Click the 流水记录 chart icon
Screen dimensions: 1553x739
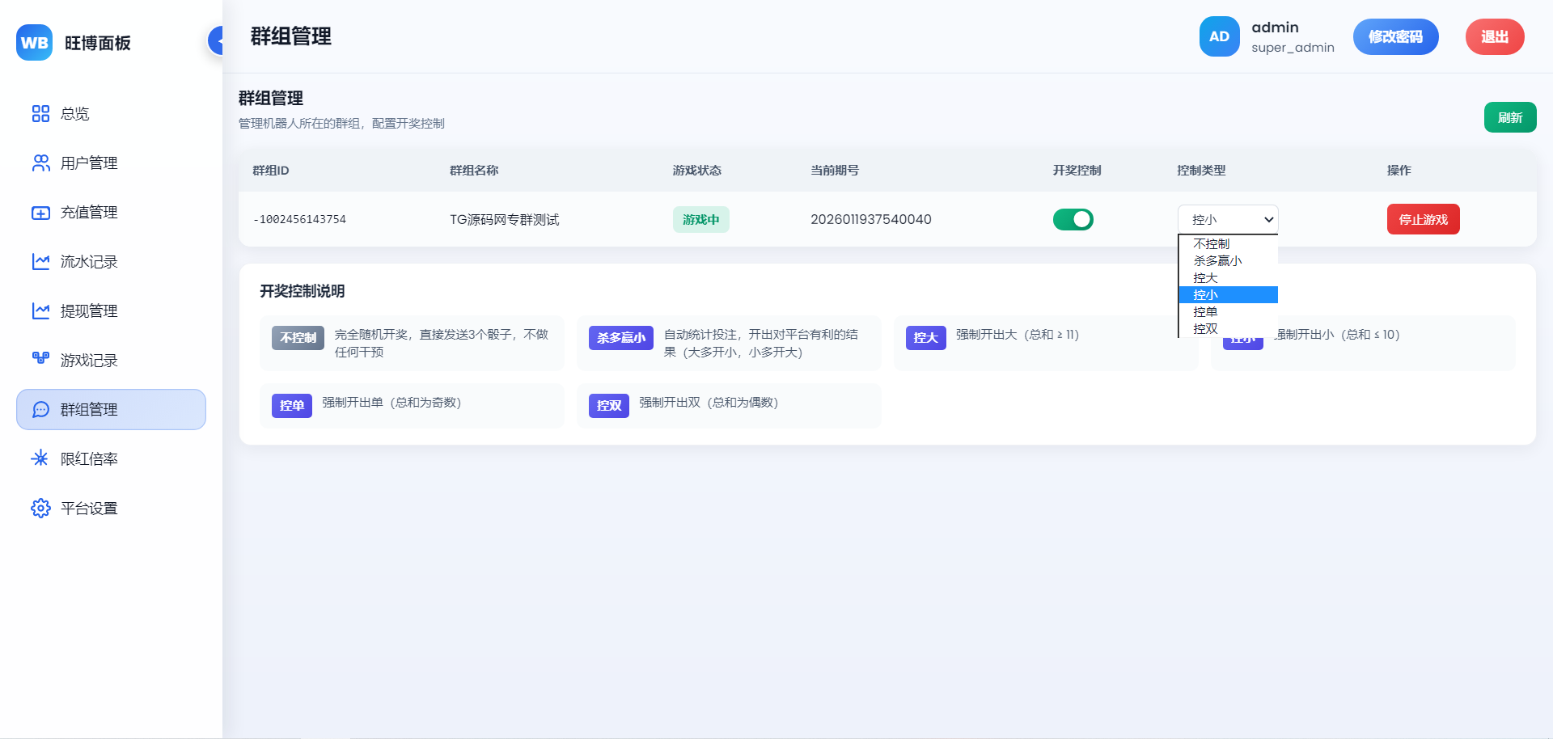click(x=40, y=262)
